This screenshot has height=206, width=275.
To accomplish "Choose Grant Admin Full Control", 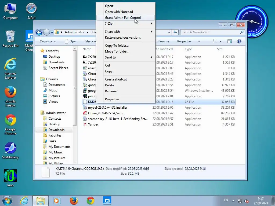I will pyautogui.click(x=126, y=17).
